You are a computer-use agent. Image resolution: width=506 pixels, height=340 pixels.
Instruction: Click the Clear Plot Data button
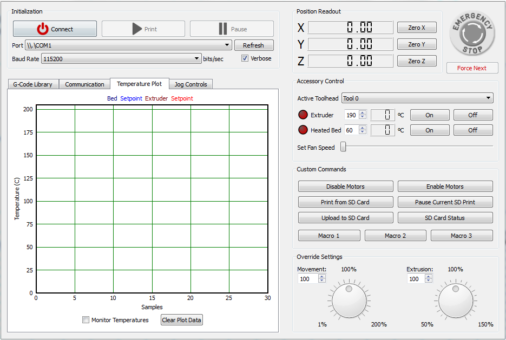pos(181,320)
